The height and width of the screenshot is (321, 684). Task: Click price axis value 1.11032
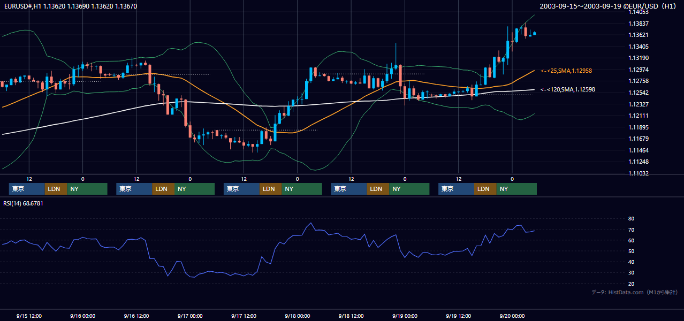[639, 173]
